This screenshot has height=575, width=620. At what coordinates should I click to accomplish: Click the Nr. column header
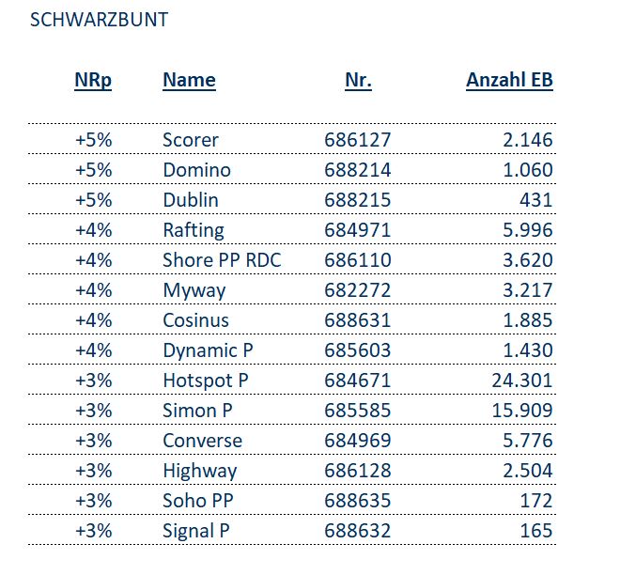(x=358, y=81)
